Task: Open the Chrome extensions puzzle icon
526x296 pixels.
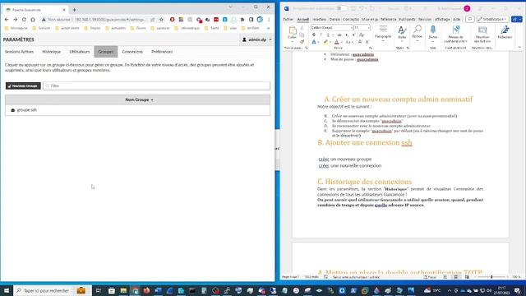Action: tap(242, 20)
